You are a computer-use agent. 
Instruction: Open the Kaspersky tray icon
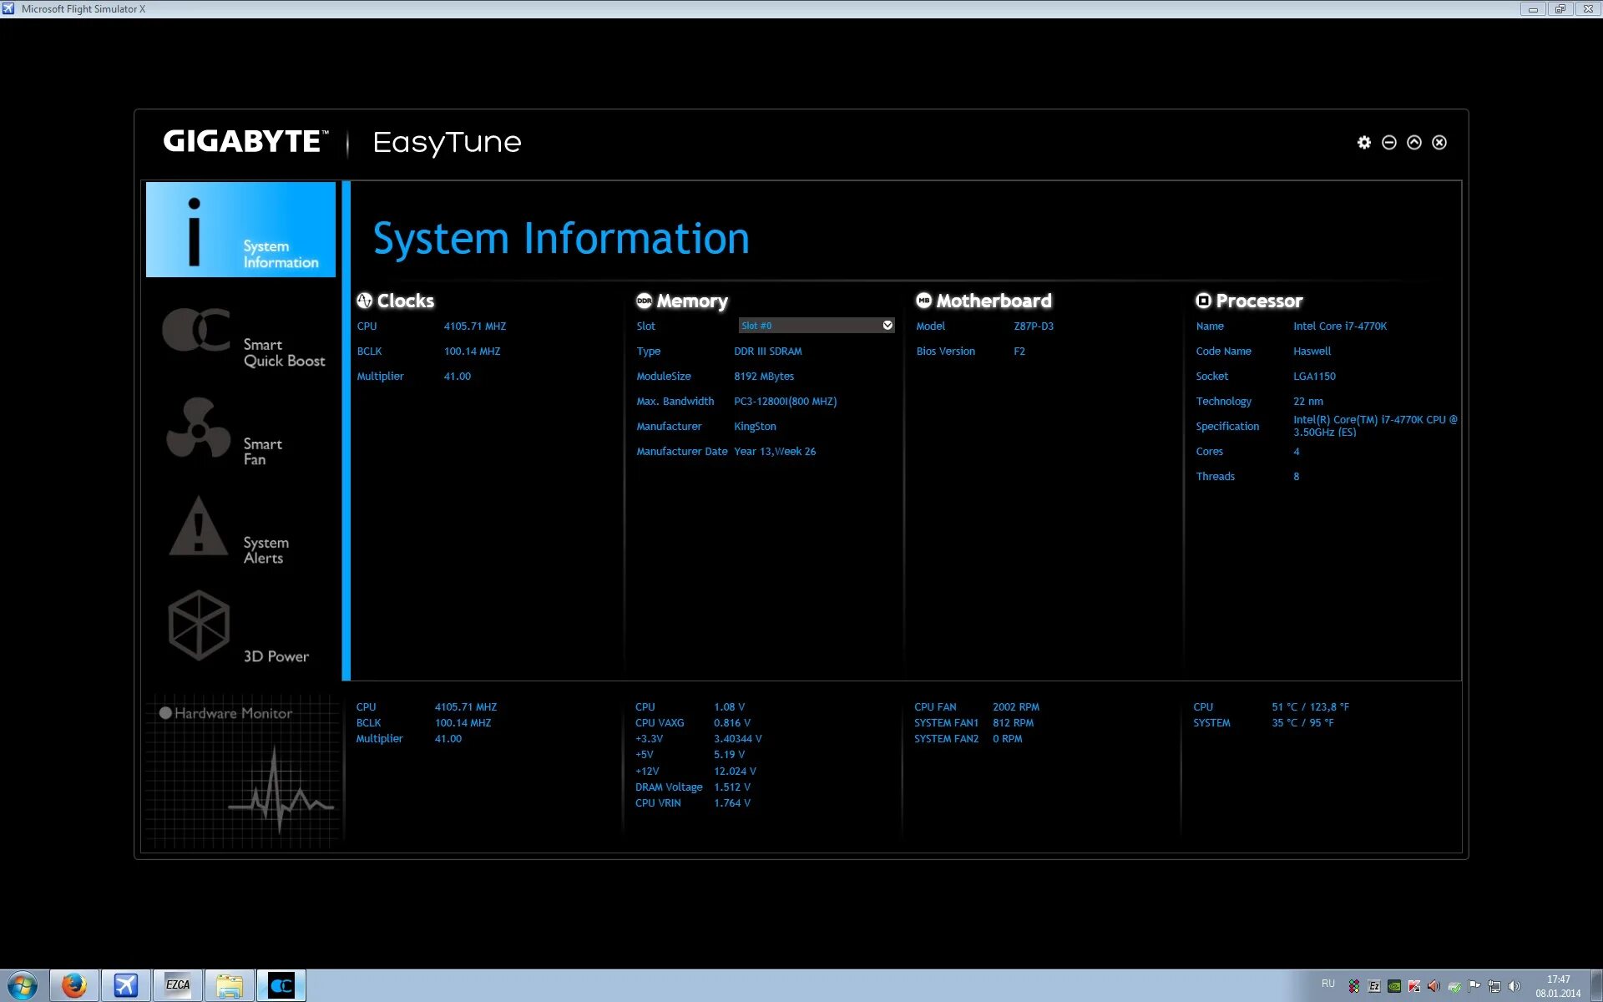point(1413,986)
